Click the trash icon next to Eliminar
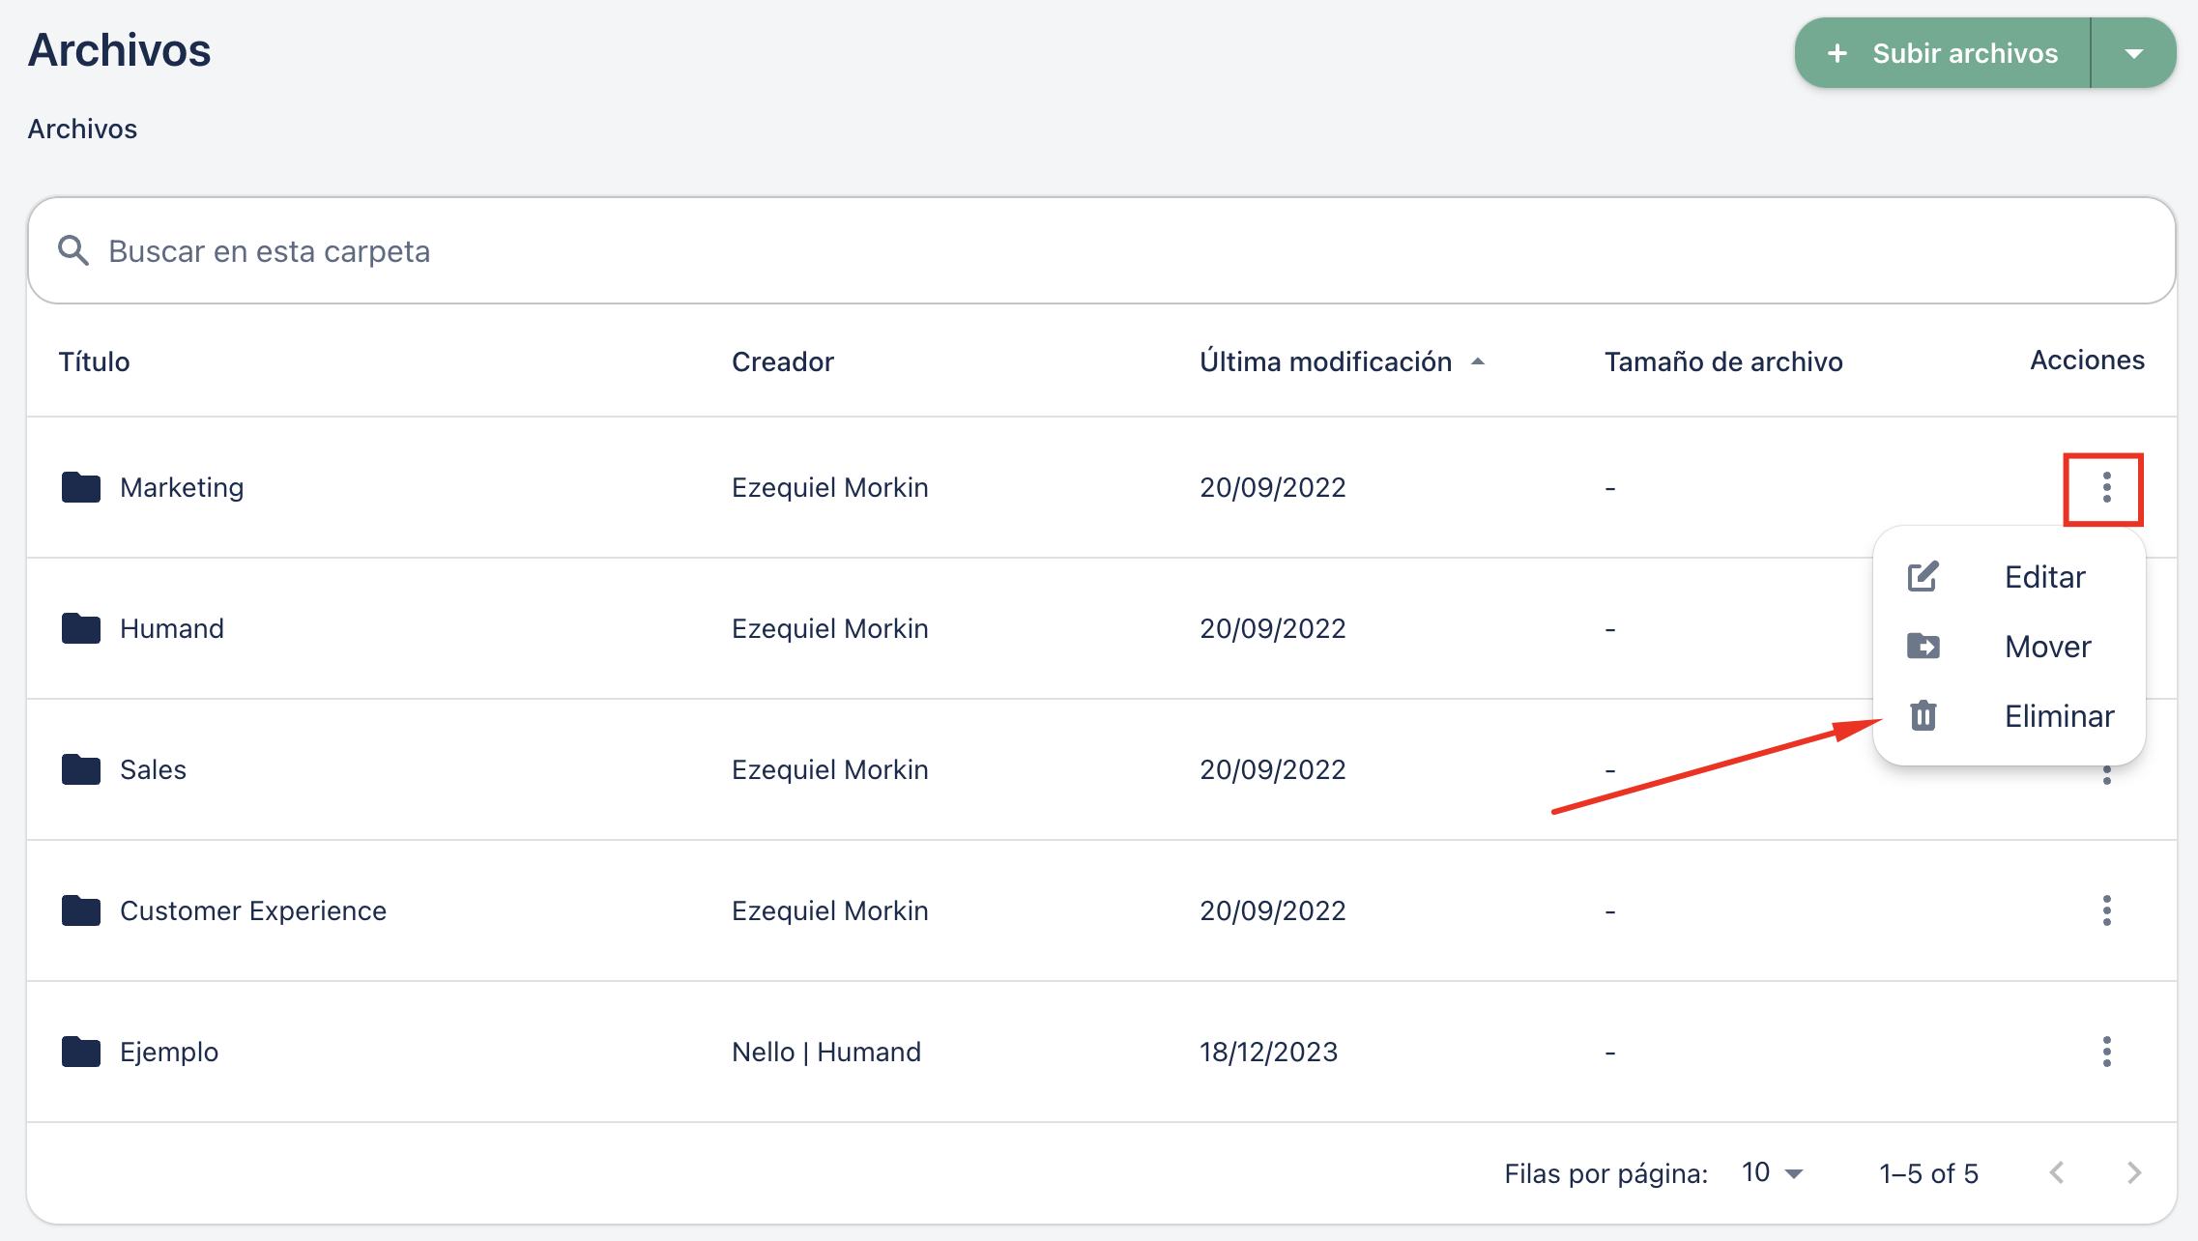The height and width of the screenshot is (1241, 2198). 1923,716
